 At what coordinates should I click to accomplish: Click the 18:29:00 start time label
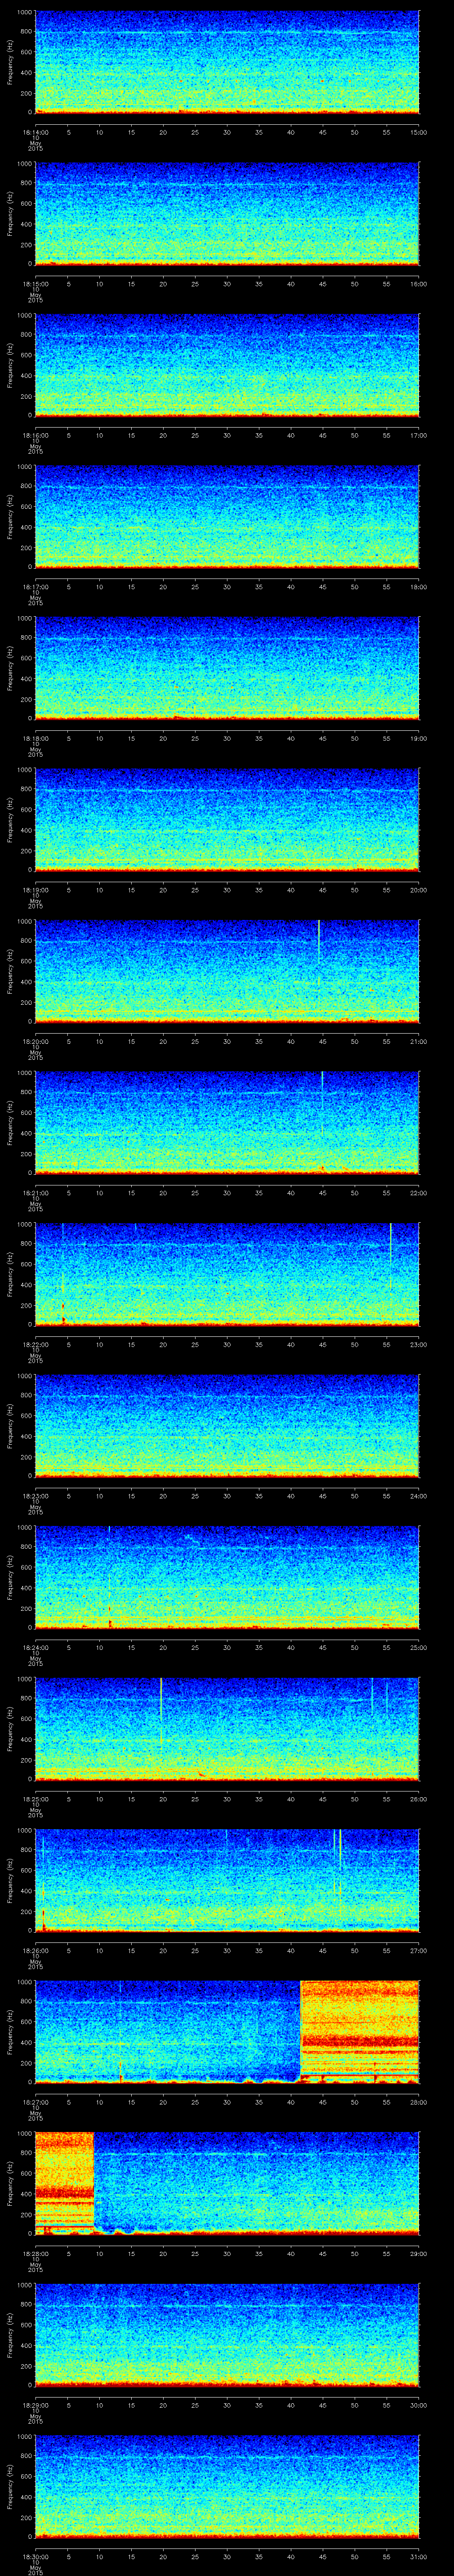click(x=35, y=2405)
